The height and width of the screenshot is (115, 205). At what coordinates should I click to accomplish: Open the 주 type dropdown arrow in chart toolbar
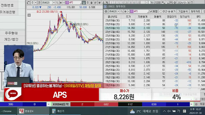pyautogui.click(x=36, y=3)
